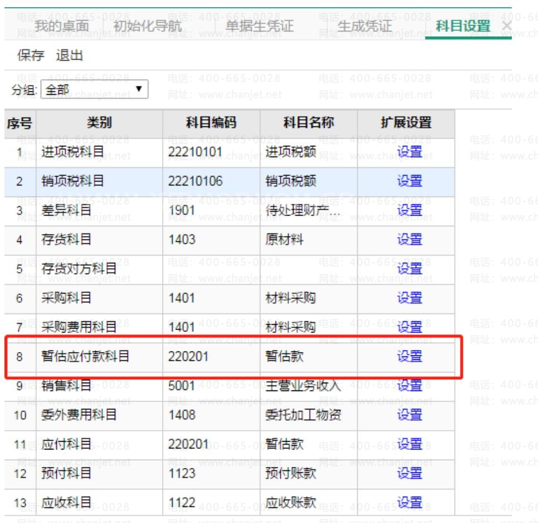The width and height of the screenshot is (538, 523).
Task: Select the 销项税科目 category cell
Action: 99,182
